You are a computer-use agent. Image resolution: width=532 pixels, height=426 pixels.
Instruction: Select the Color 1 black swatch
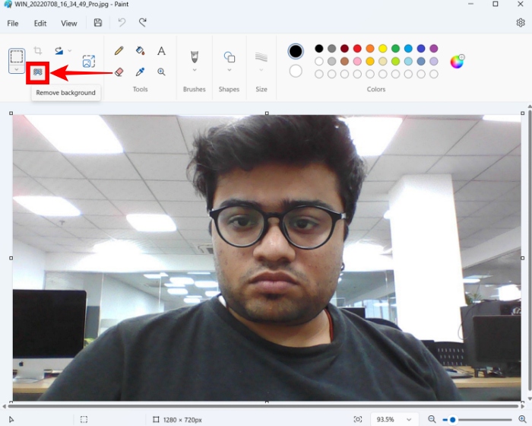click(296, 51)
